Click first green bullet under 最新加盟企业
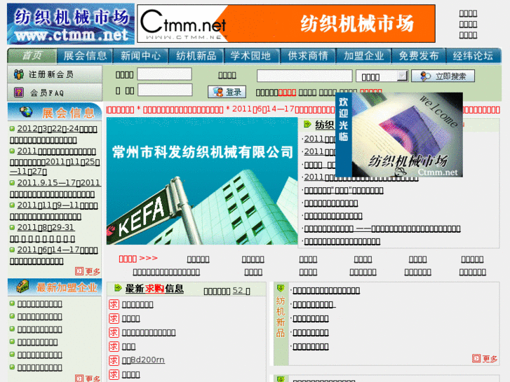 tap(13, 303)
